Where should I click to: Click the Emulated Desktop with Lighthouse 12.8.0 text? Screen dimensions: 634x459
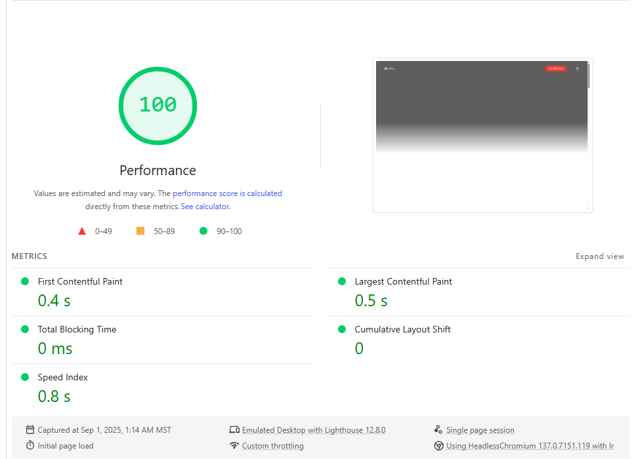(x=314, y=430)
